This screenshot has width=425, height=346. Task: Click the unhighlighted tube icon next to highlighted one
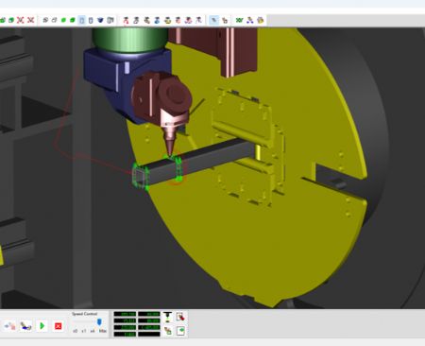coord(91,20)
